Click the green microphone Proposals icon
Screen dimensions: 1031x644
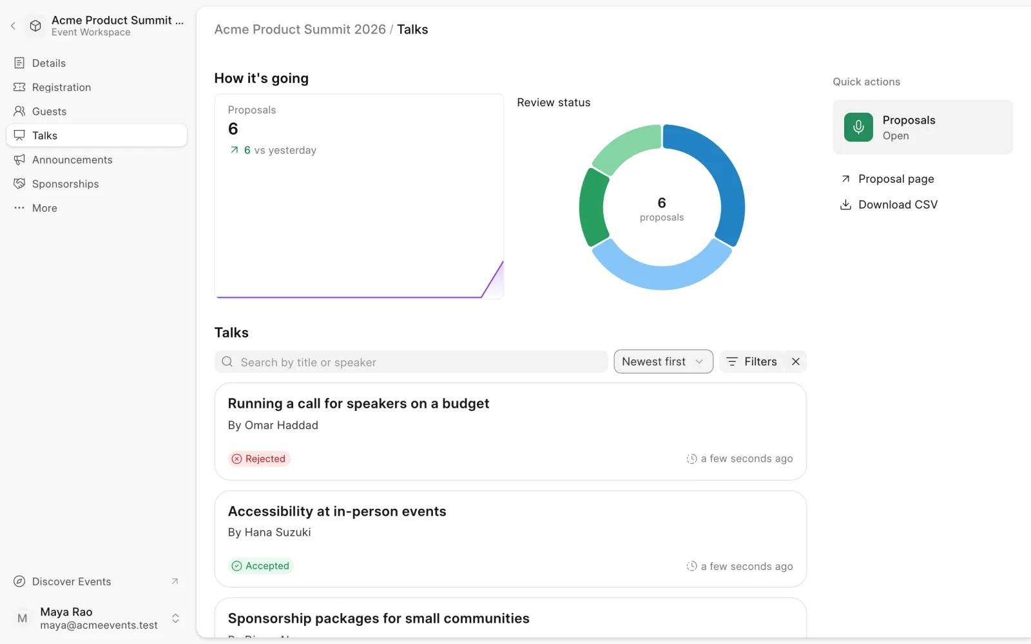(x=858, y=127)
